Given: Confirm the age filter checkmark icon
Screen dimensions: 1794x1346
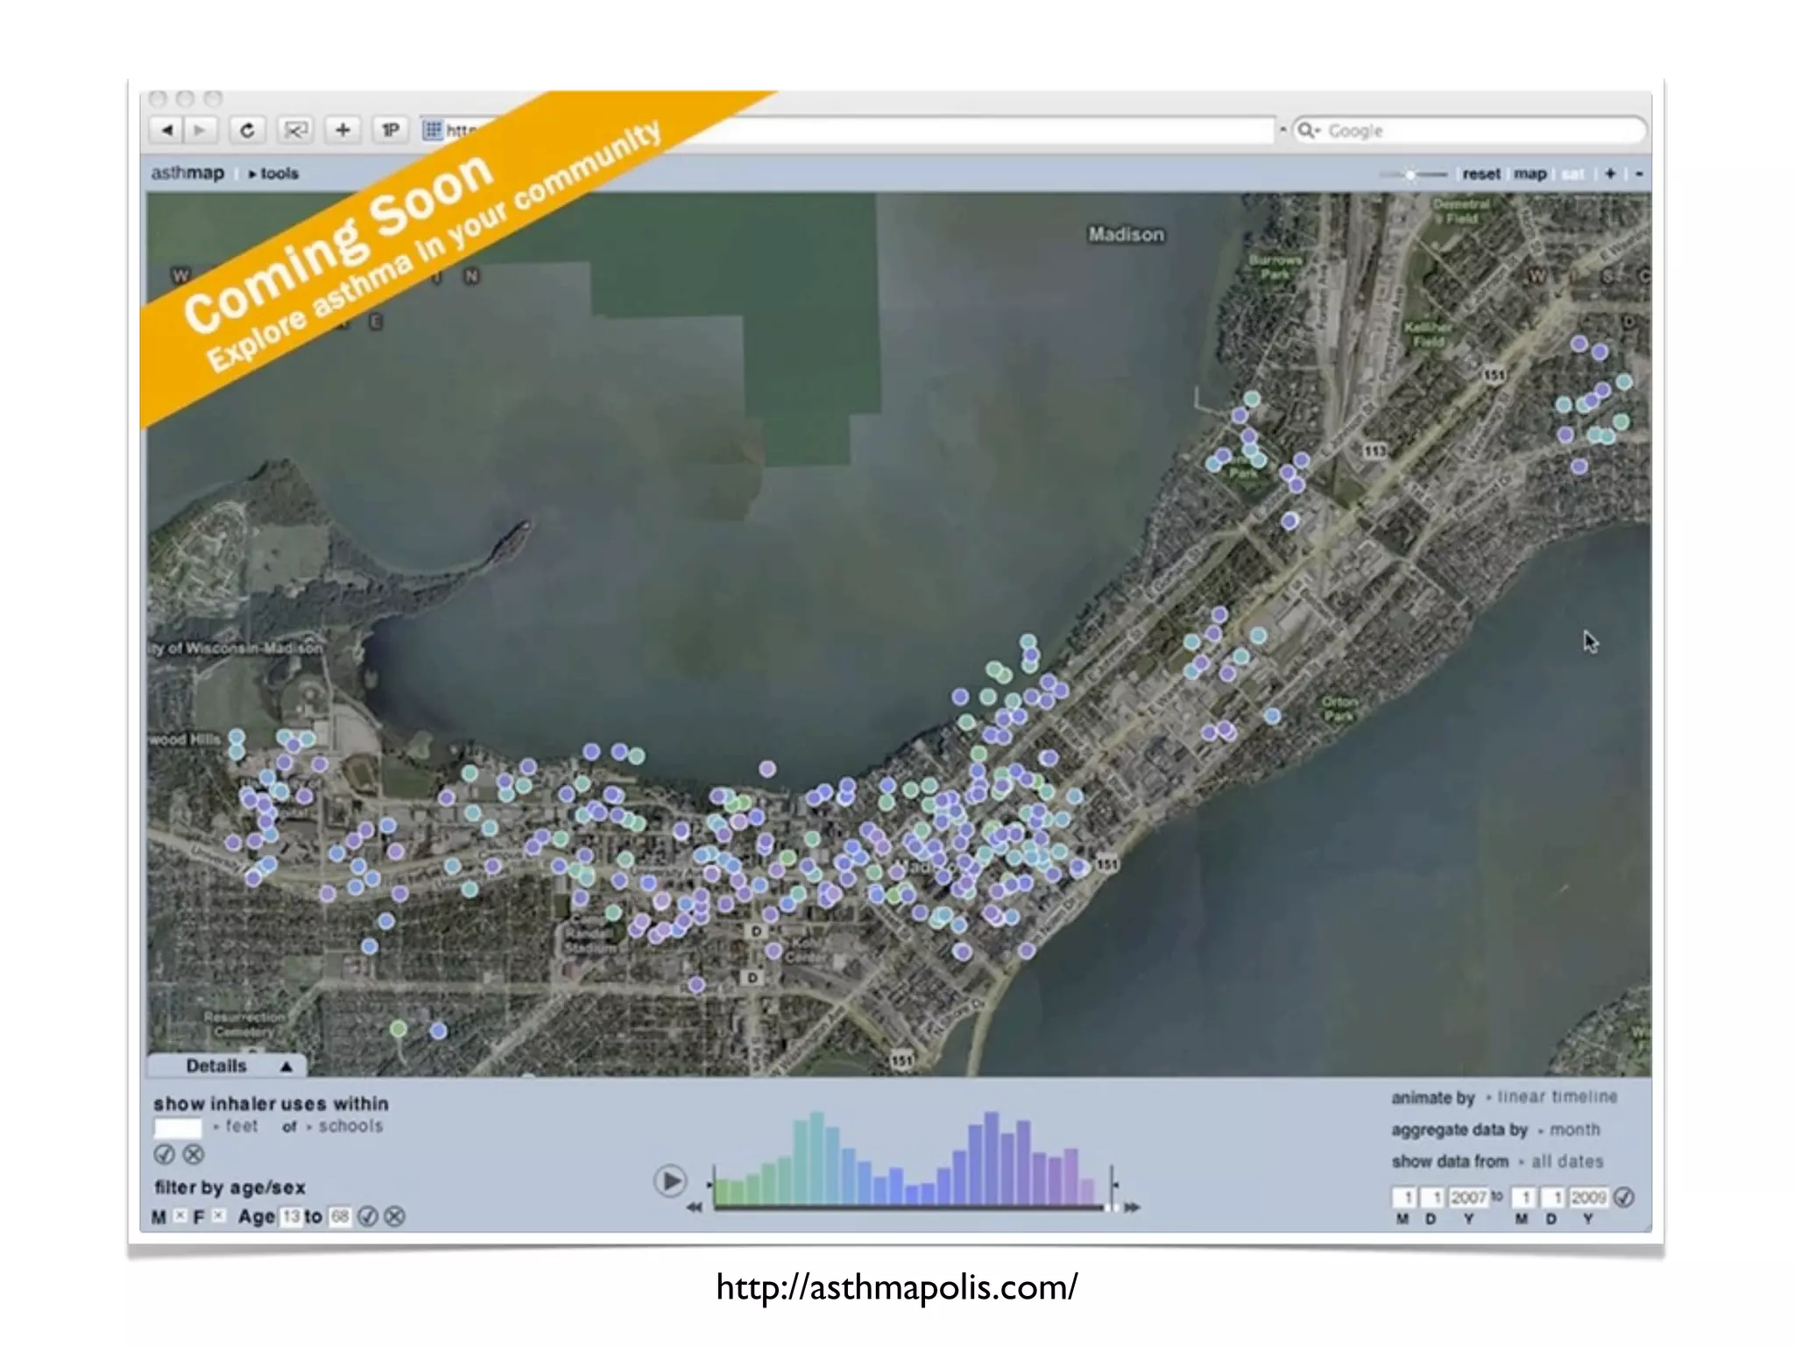Looking at the screenshot, I should (x=369, y=1216).
